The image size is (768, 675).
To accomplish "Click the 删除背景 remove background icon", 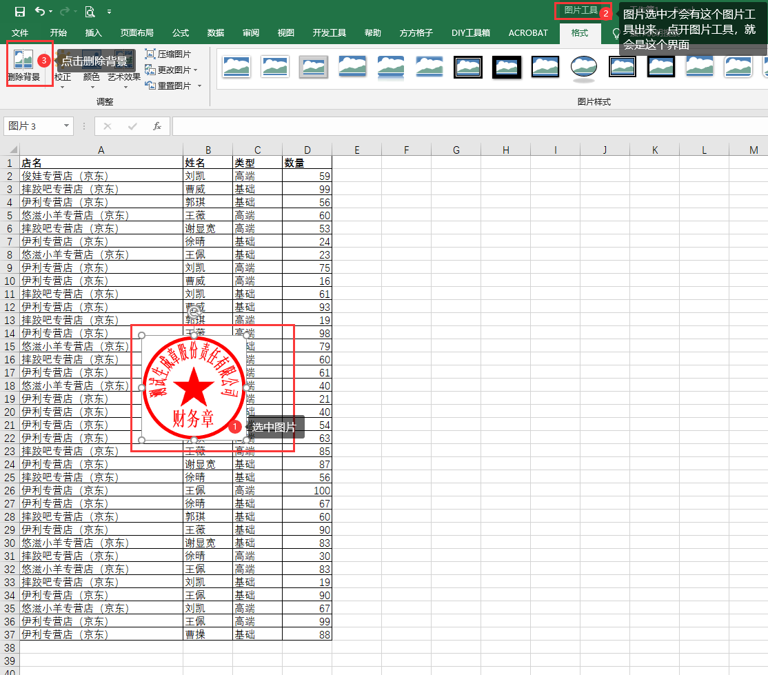I will coord(23,59).
